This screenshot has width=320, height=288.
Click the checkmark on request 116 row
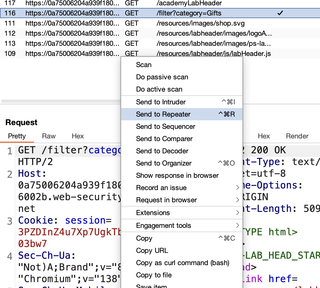click(x=280, y=13)
